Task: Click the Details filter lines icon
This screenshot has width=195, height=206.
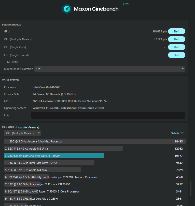Action: (x=182, y=133)
